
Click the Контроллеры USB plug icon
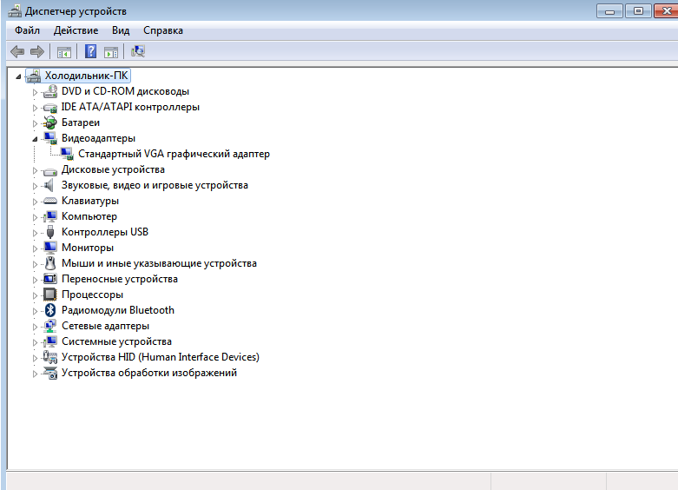tap(50, 232)
